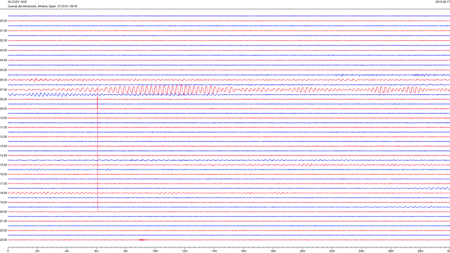Viewport: 450px width, 253px height.
Task: Select the 17:30 time label
Action: (x=3, y=184)
